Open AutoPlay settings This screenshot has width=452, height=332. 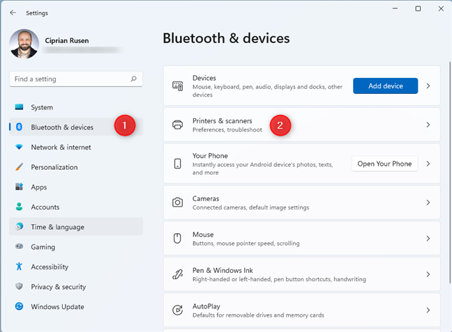[302, 310]
